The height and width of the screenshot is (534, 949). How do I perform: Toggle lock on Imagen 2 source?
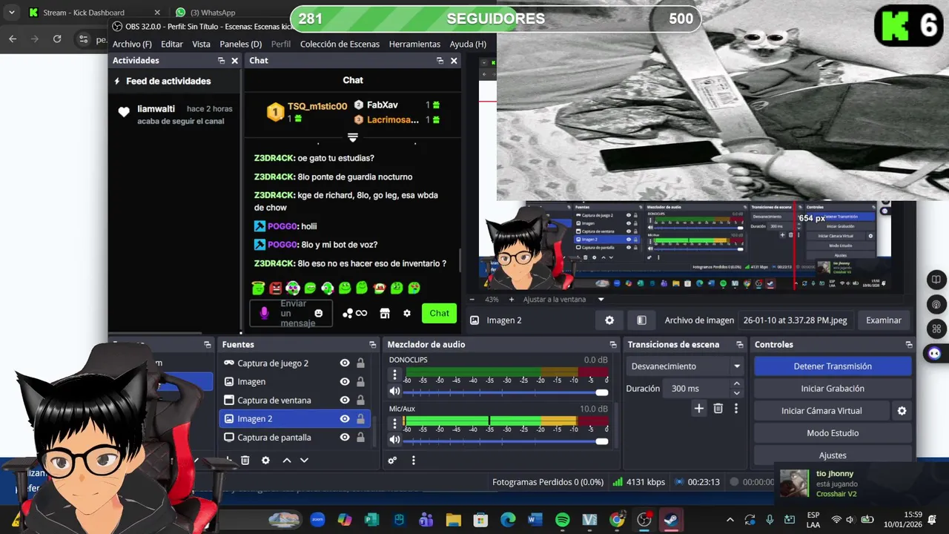(360, 419)
